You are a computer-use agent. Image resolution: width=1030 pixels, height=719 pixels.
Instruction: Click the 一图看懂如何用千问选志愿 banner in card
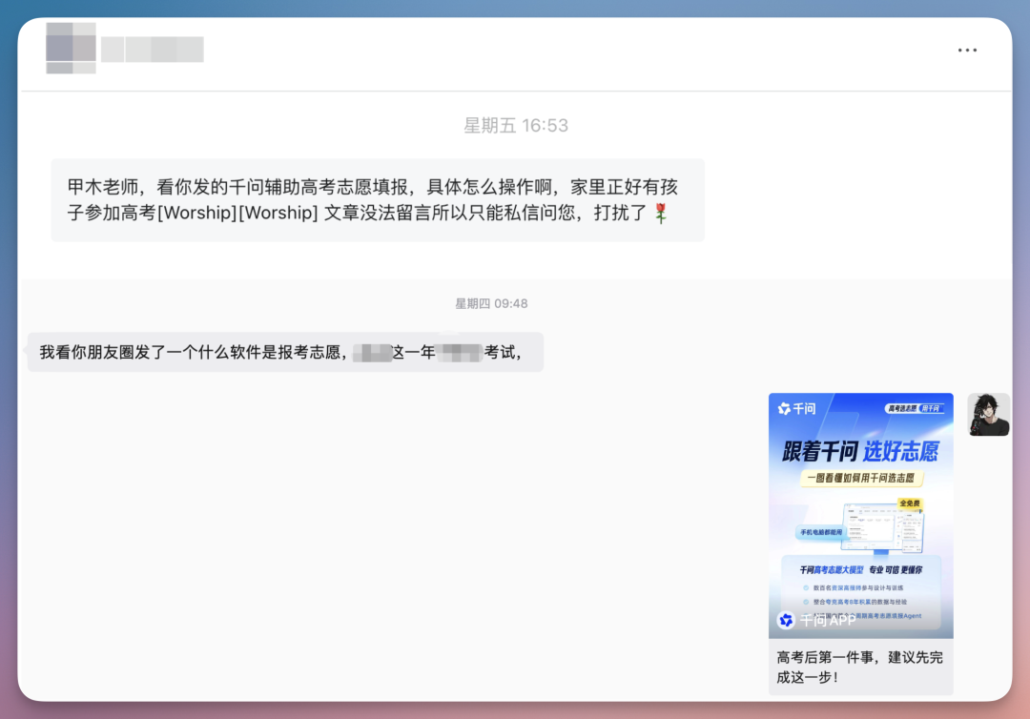(x=860, y=478)
